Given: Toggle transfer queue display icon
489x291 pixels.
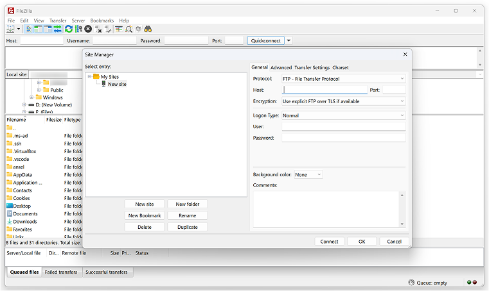Looking at the screenshot, I should pos(57,29).
